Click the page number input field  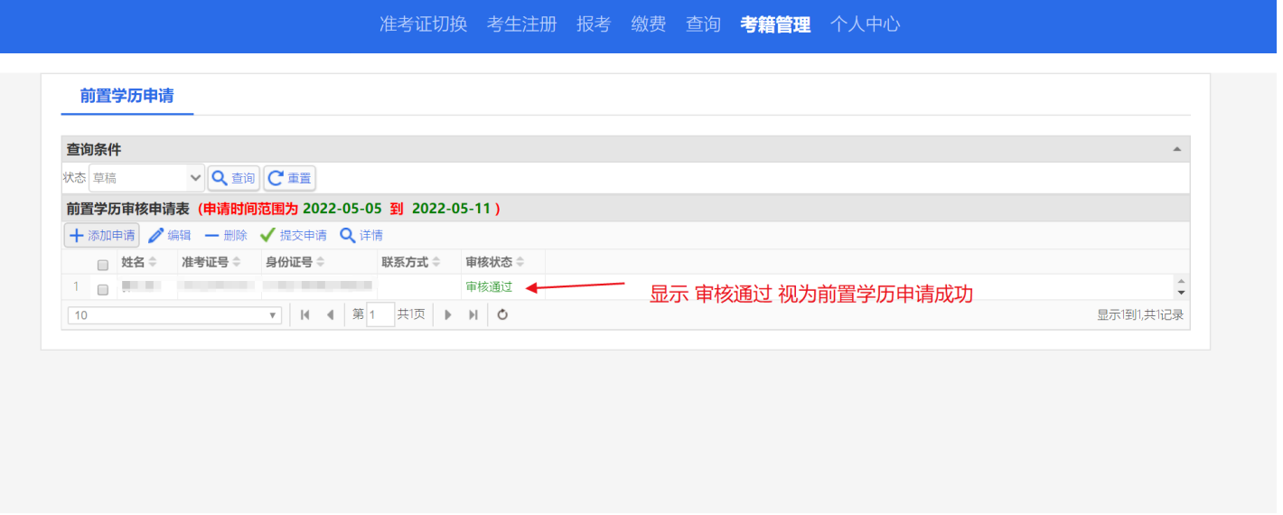tap(380, 315)
